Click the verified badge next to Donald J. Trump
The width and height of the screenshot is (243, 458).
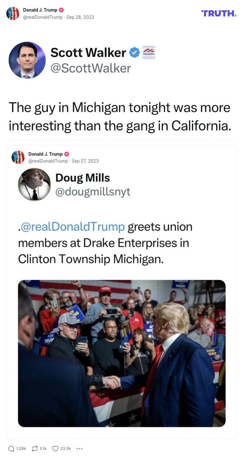[x=61, y=10]
